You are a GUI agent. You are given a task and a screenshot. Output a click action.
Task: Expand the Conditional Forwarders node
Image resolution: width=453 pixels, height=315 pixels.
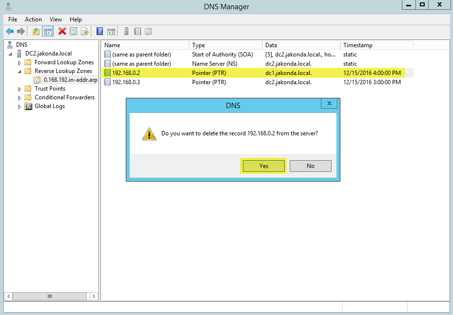point(20,98)
